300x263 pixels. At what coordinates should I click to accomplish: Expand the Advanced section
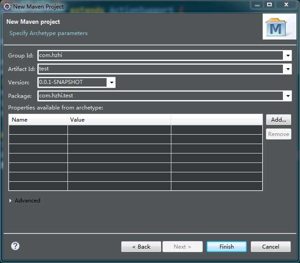[10, 201]
